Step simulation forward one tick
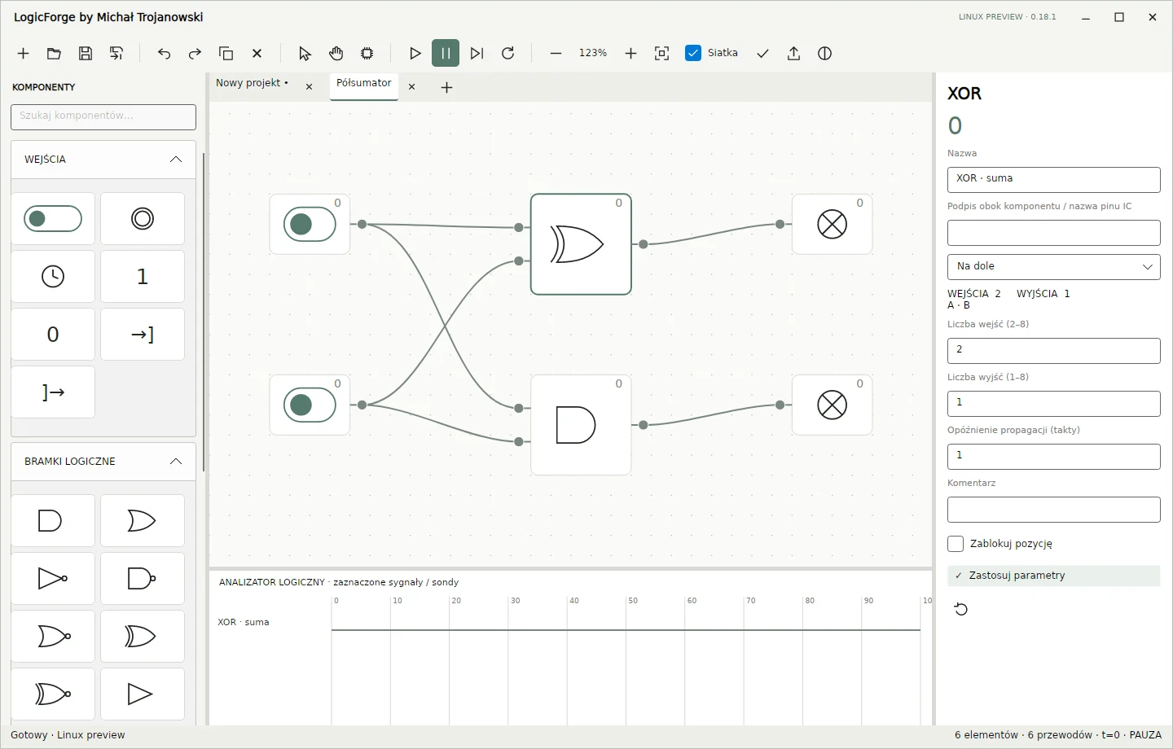Viewport: 1173px width, 749px height. 477,54
